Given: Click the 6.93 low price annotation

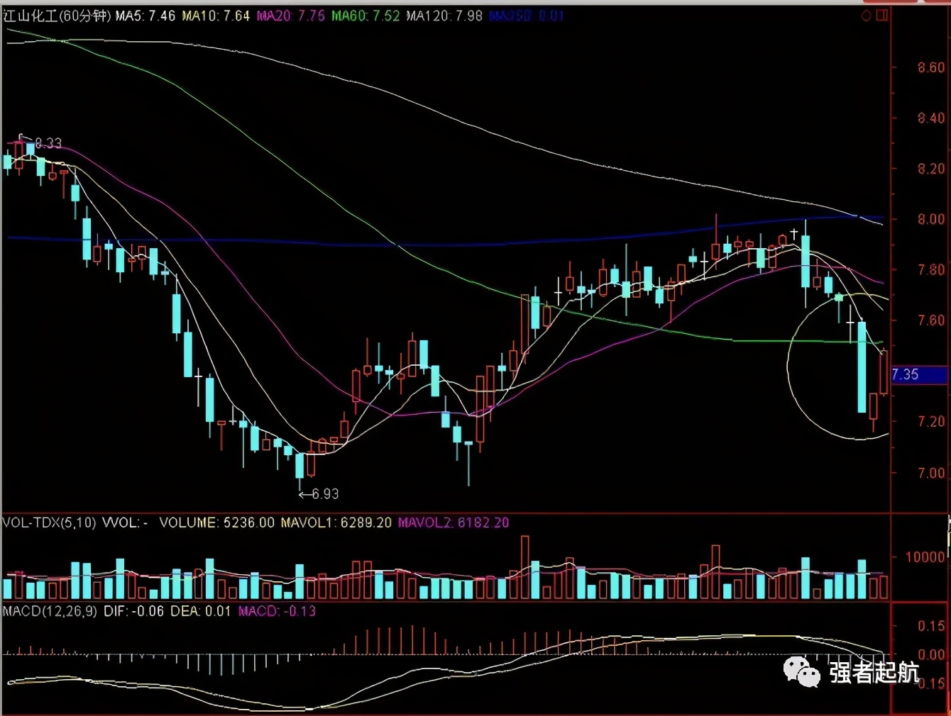Looking at the screenshot, I should tap(325, 494).
